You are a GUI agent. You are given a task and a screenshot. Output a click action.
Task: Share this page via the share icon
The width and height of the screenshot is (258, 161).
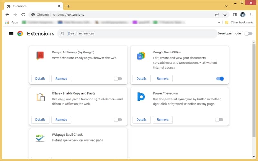pyautogui.click(x=217, y=14)
